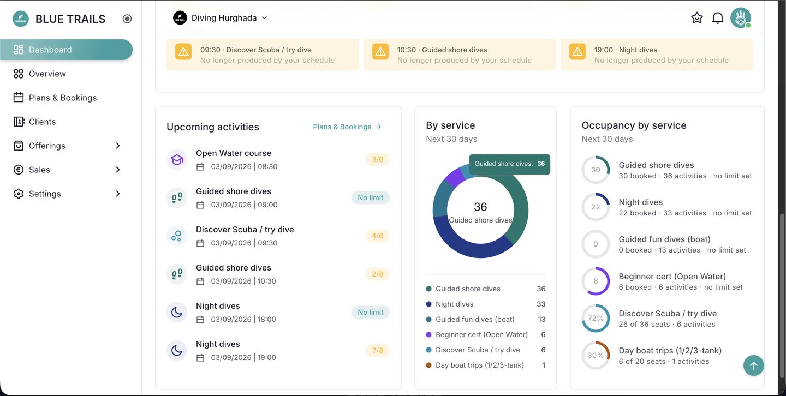This screenshot has width=786, height=396.
Task: Click the 7/8 capacity badge
Action: click(378, 351)
